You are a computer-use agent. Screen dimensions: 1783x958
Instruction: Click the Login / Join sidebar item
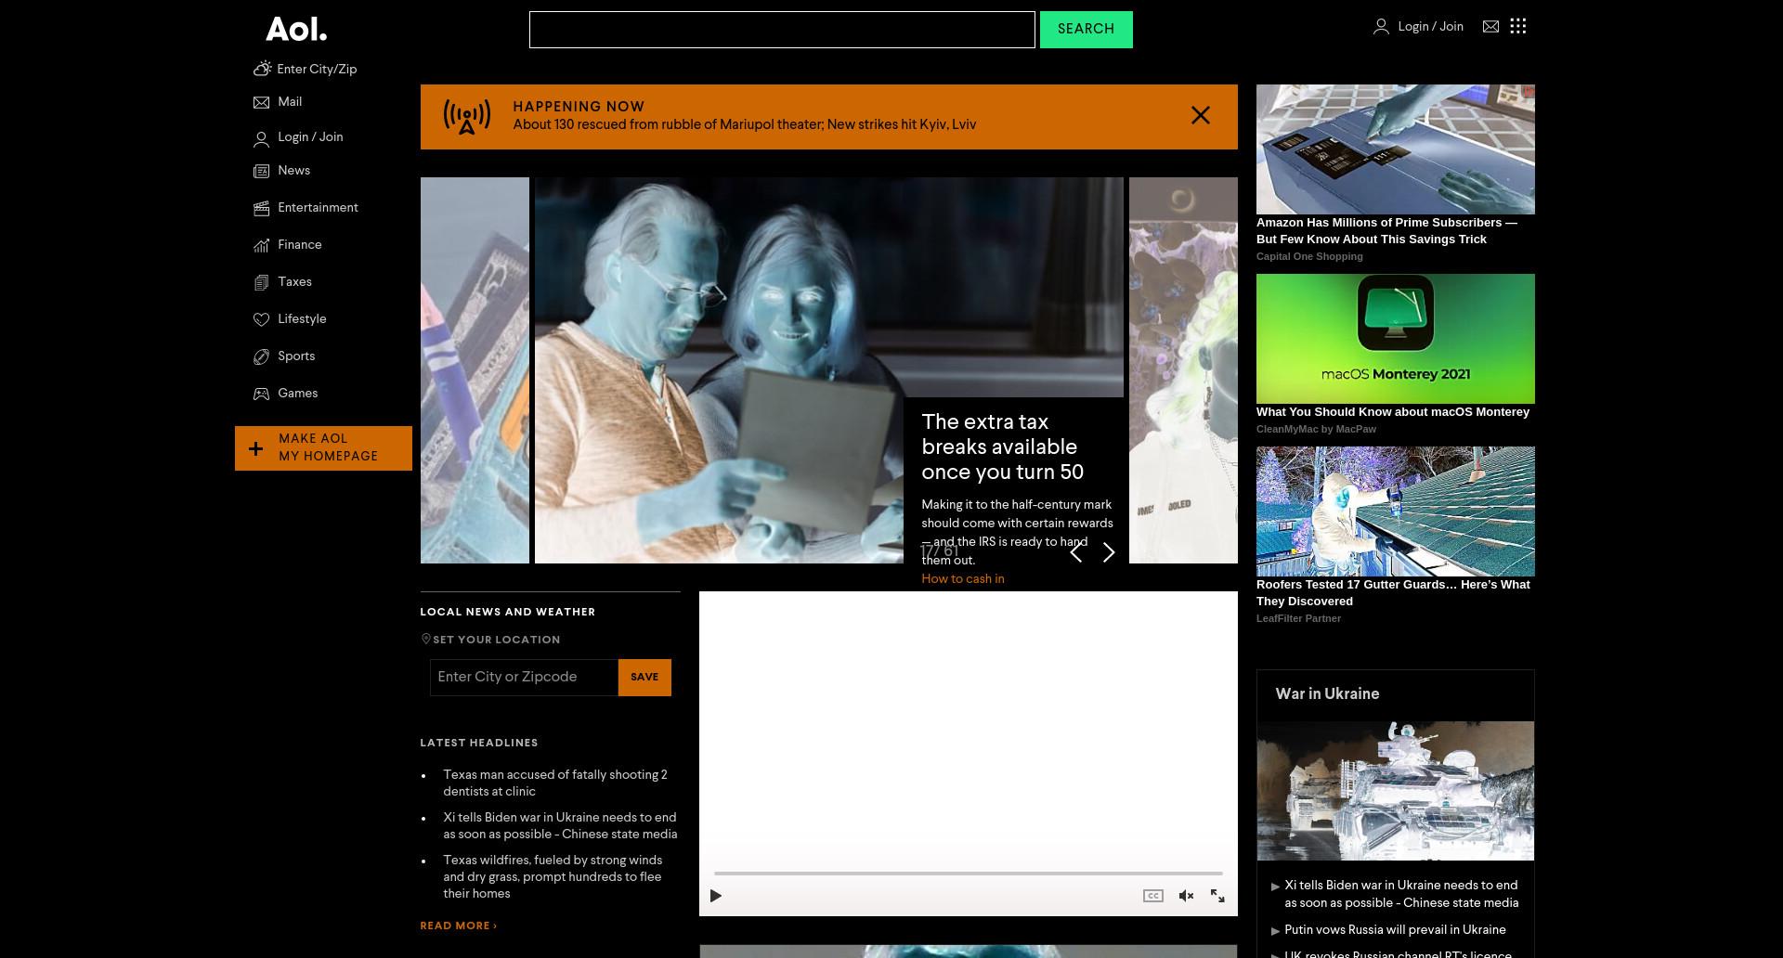(298, 137)
